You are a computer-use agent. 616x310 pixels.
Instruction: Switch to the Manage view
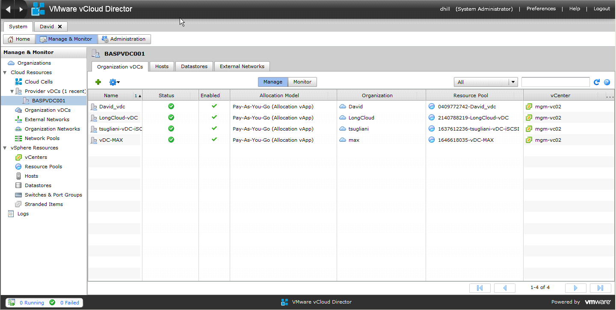click(273, 82)
